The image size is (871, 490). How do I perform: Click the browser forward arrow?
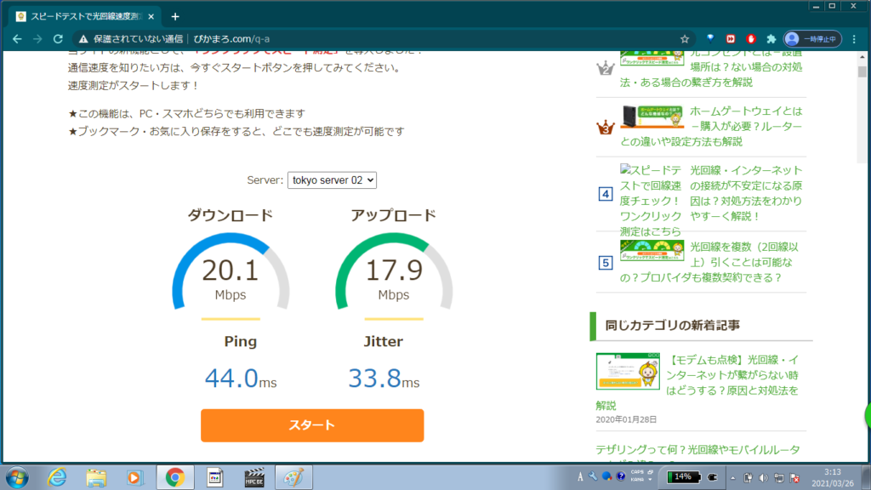(37, 39)
